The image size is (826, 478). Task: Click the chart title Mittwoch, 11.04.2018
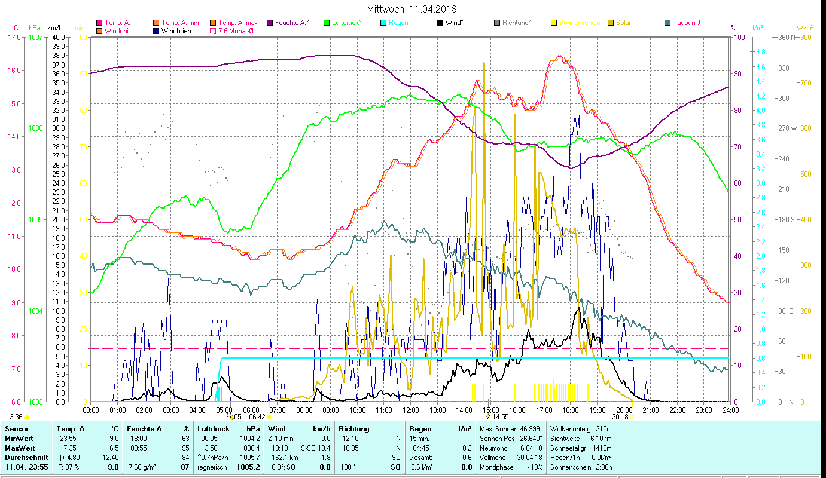pyautogui.click(x=412, y=9)
